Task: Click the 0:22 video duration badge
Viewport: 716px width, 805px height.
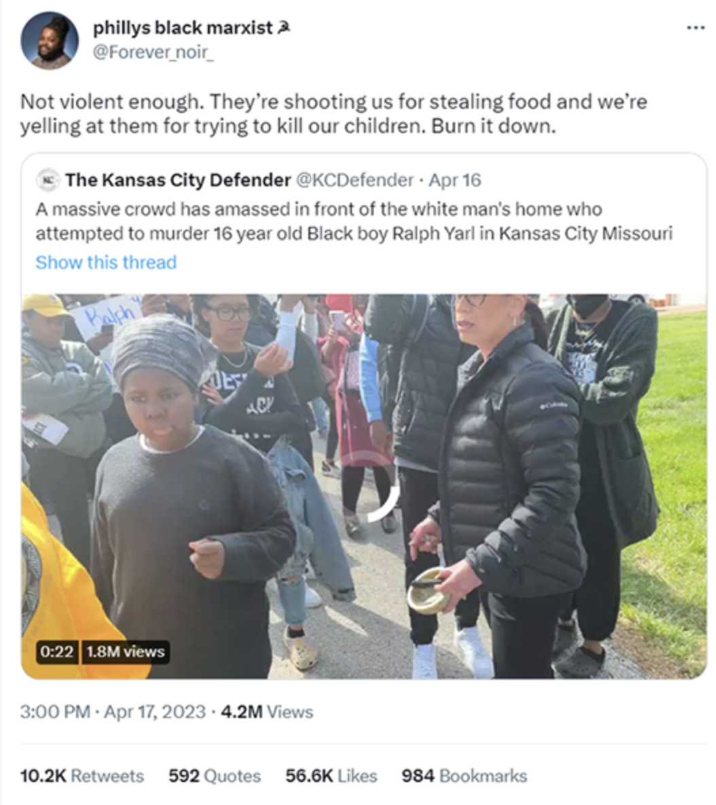Action: pyautogui.click(x=57, y=652)
